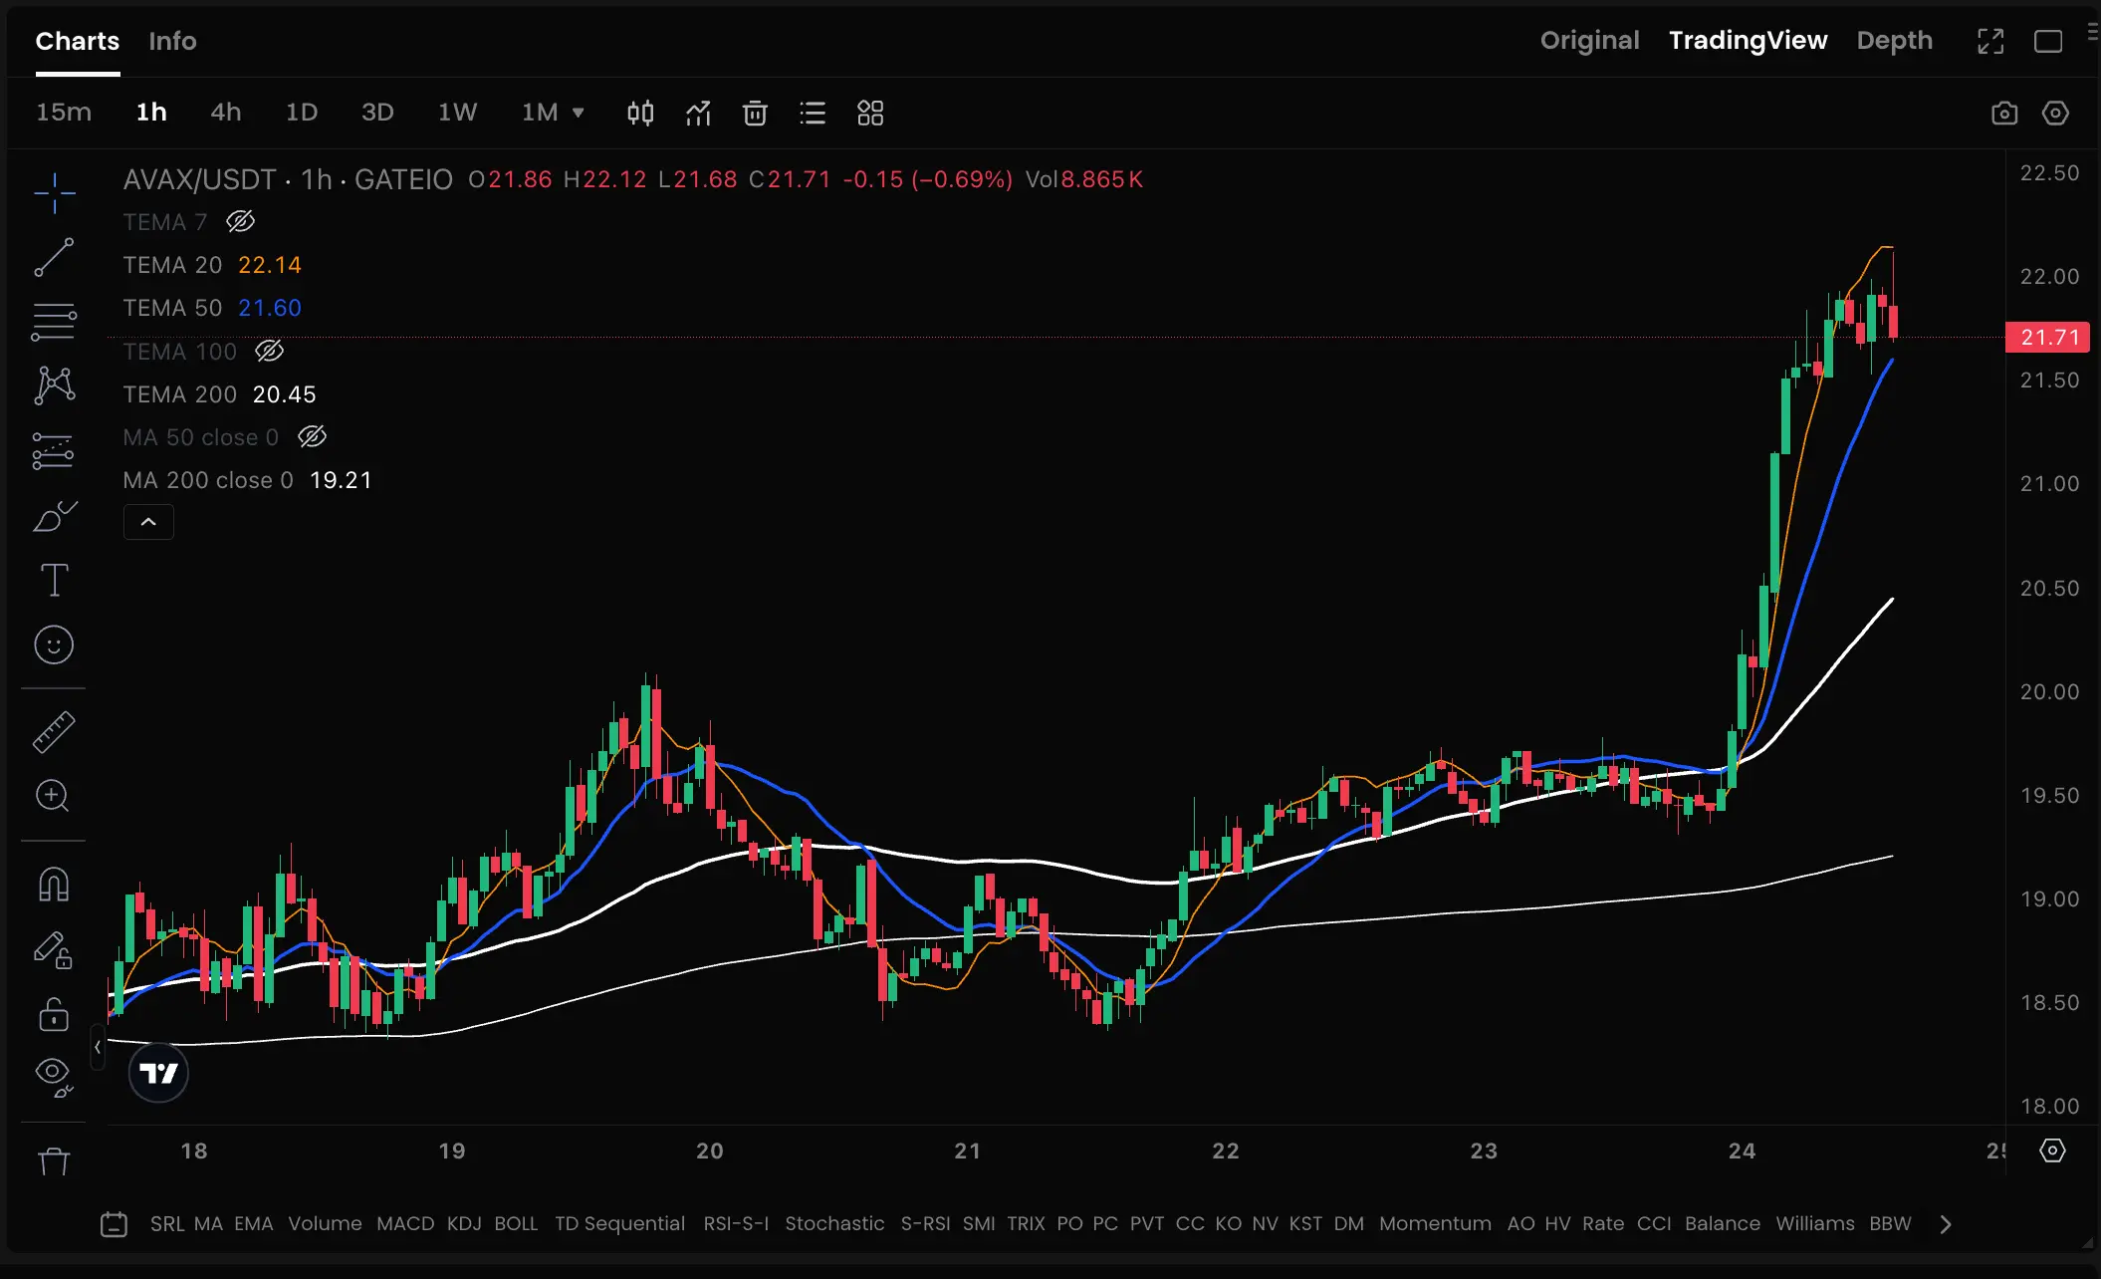The width and height of the screenshot is (2101, 1279).
Task: Choose the text annotation tool
Action: tap(54, 580)
